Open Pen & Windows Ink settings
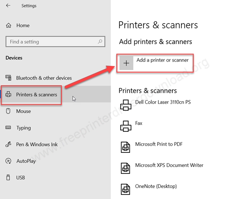The image size is (248, 199). click(37, 145)
